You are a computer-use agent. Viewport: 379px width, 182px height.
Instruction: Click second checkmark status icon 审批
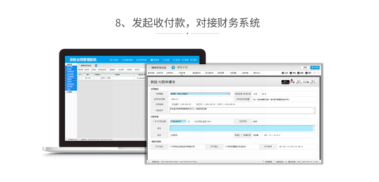[291, 73]
